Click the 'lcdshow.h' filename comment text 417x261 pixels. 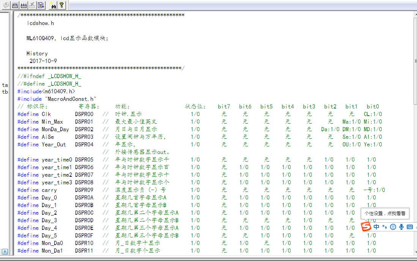[40, 24]
